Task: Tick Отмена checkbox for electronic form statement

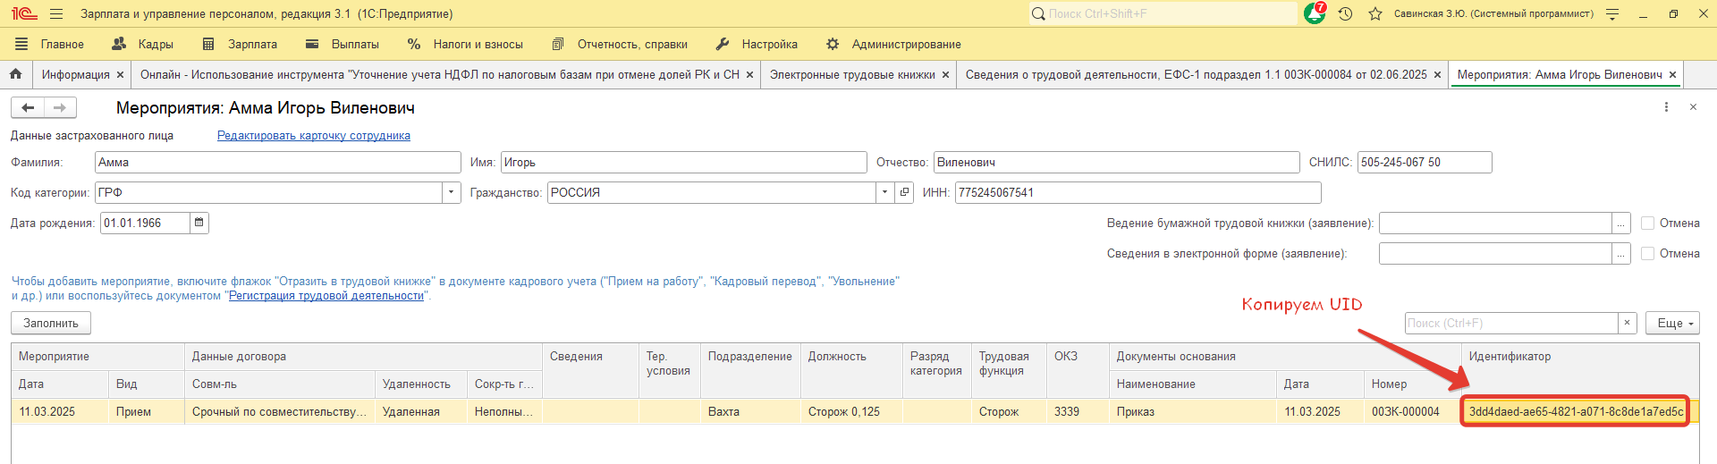Action: pyautogui.click(x=1647, y=254)
